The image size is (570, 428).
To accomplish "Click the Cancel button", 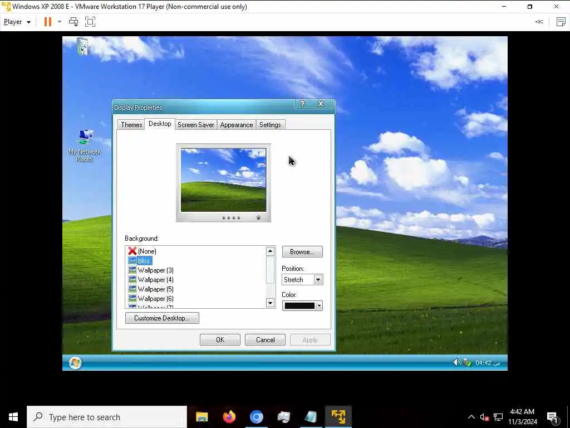I will coord(265,339).
